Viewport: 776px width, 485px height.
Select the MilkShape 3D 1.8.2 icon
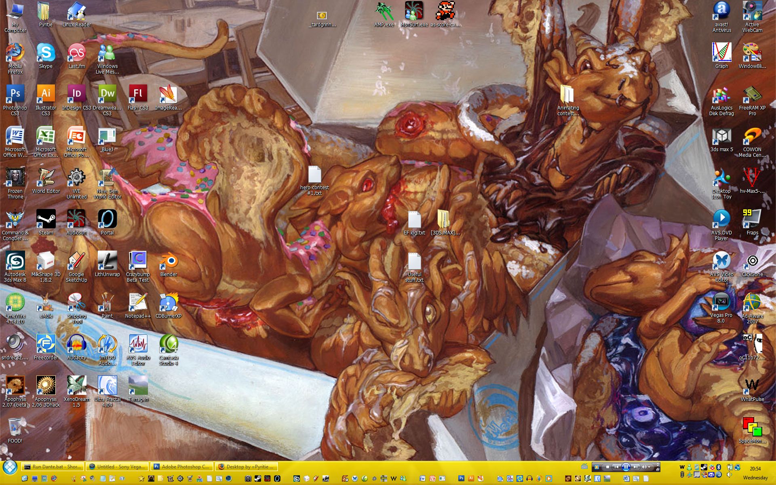[46, 266]
